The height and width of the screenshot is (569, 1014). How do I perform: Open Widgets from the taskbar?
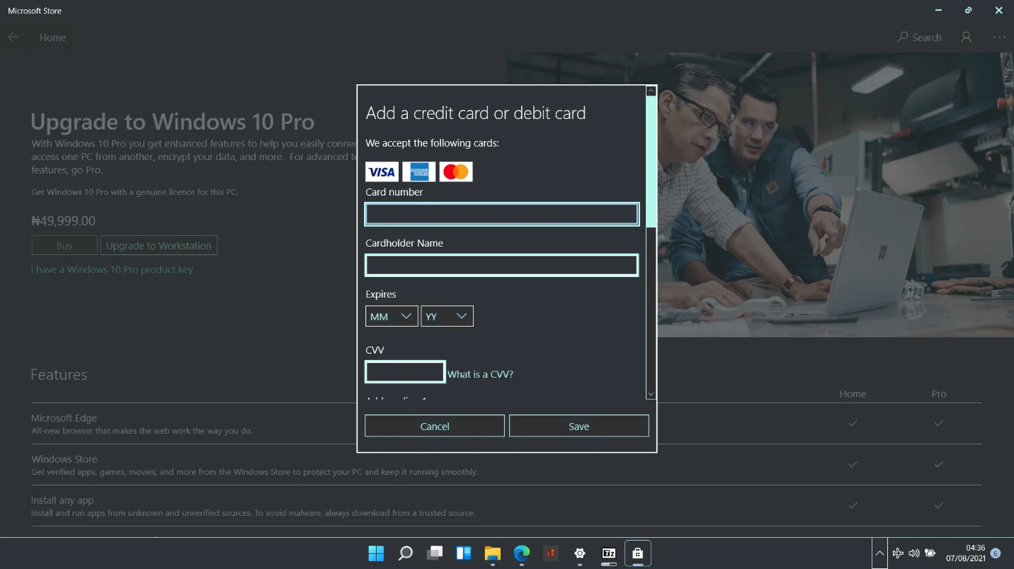(x=463, y=553)
